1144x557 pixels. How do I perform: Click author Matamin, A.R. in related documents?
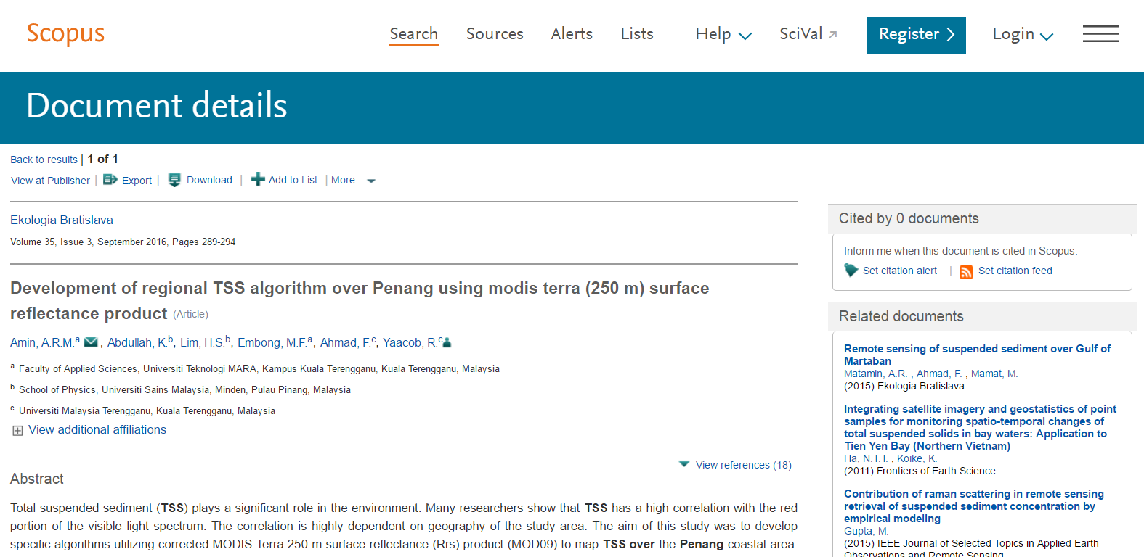point(876,374)
